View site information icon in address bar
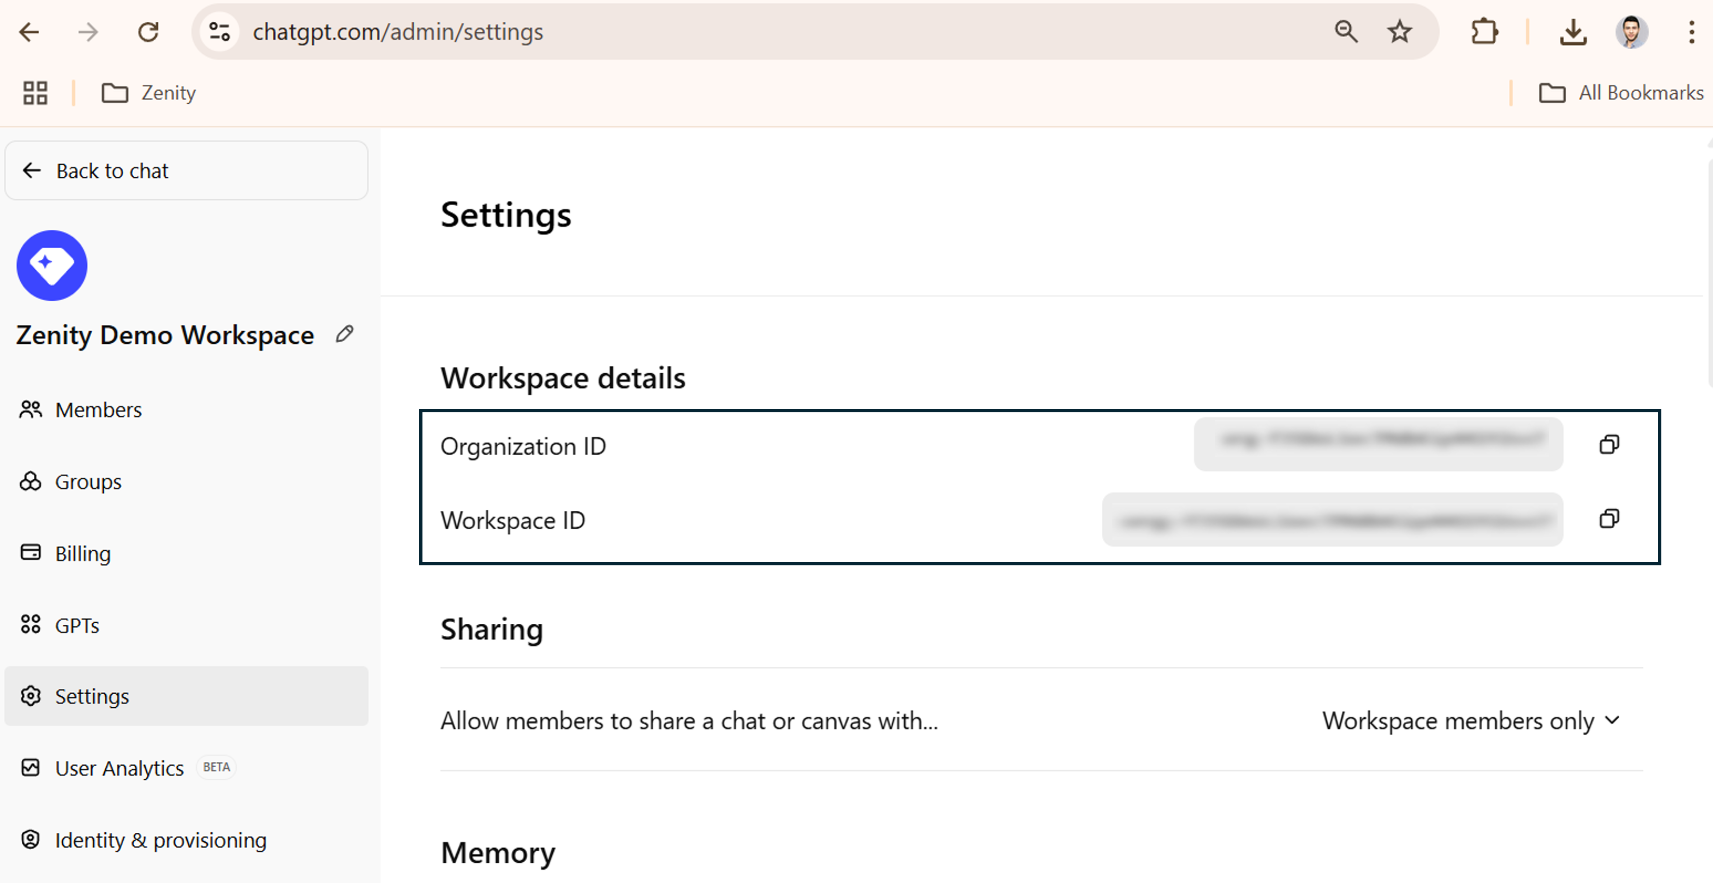The image size is (1713, 883). 220,31
